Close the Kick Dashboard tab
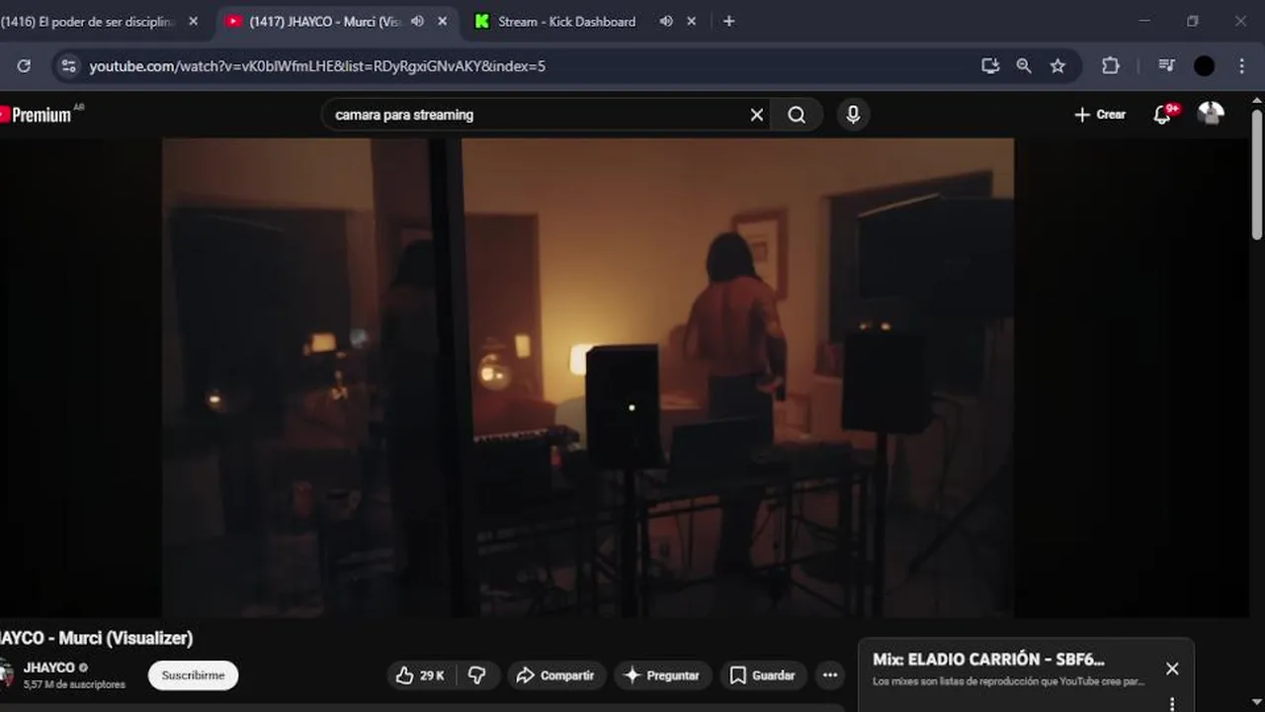Viewport: 1265px width, 712px height. click(691, 21)
